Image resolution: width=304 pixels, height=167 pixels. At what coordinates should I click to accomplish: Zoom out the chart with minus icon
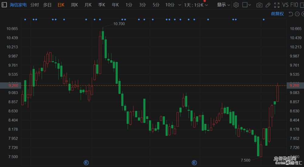297,14
